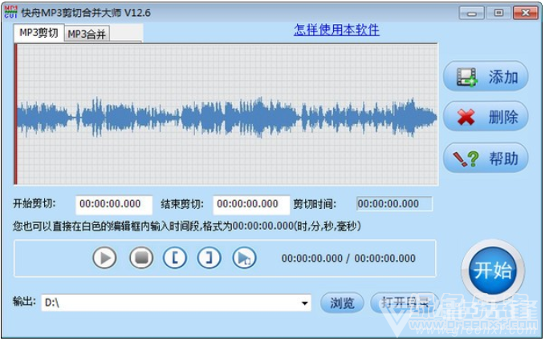Click the Play button
The height and width of the screenshot is (341, 545).
[104, 258]
